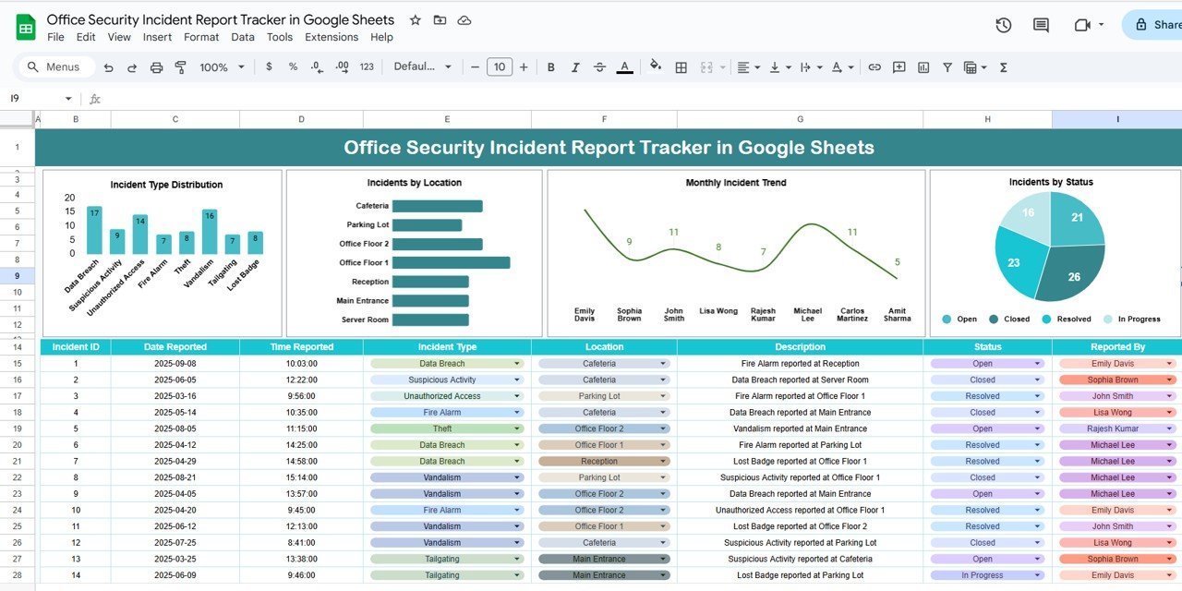The height and width of the screenshot is (591, 1182).
Task: Toggle bold formatting
Action: click(x=551, y=67)
